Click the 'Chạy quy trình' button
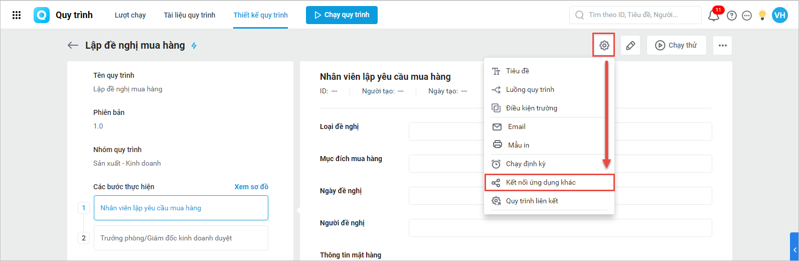 (342, 15)
